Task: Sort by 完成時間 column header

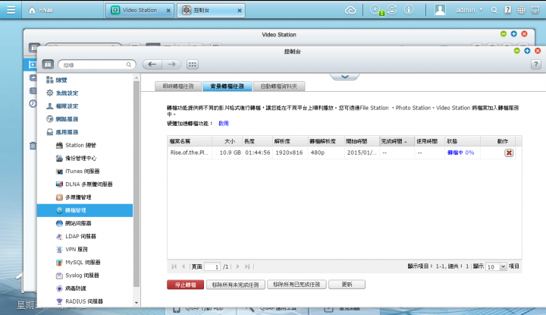Action: [397, 141]
